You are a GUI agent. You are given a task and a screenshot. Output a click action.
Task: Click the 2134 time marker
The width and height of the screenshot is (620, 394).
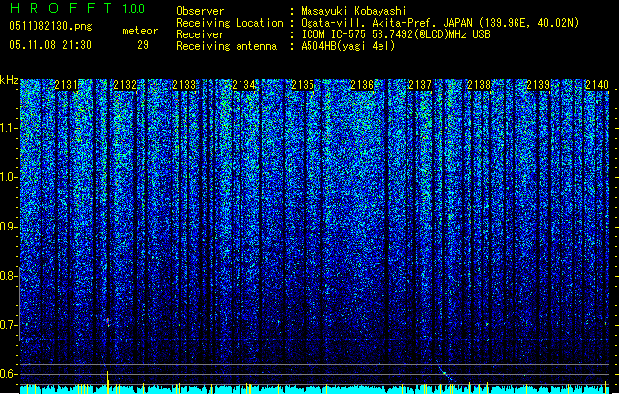[x=243, y=85]
